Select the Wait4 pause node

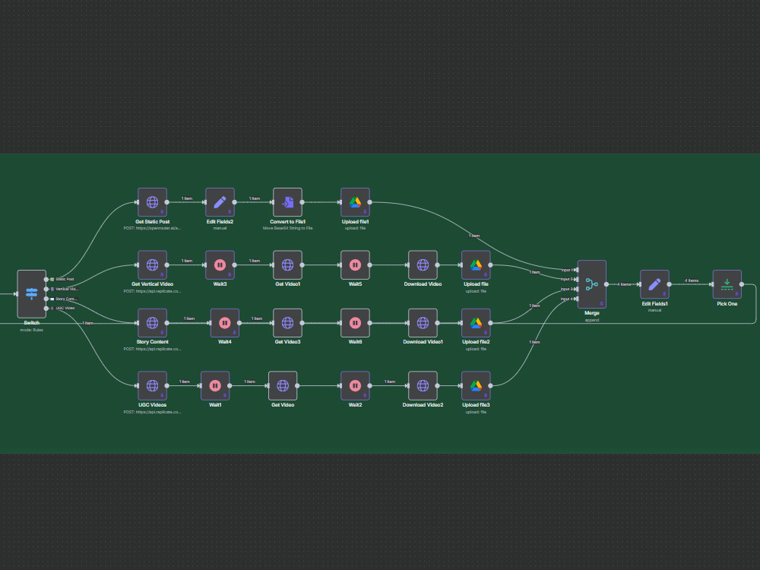click(x=225, y=323)
